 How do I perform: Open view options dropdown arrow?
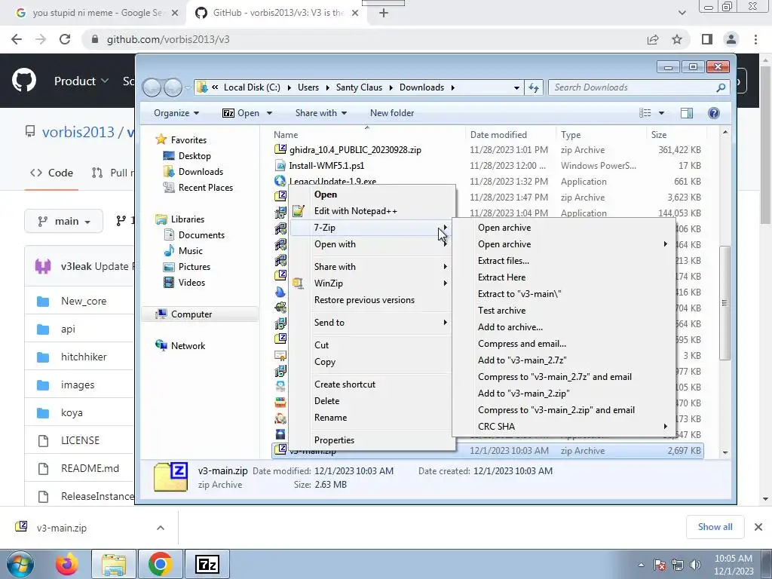coord(661,113)
